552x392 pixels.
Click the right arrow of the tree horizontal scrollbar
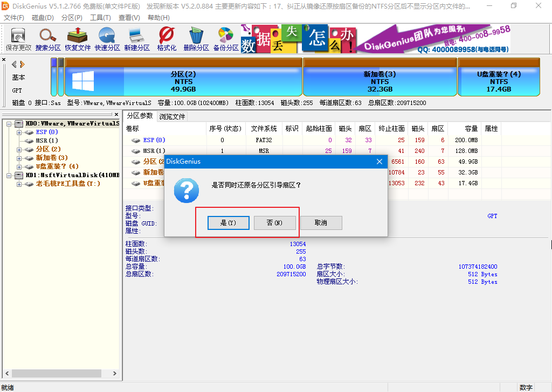click(114, 373)
